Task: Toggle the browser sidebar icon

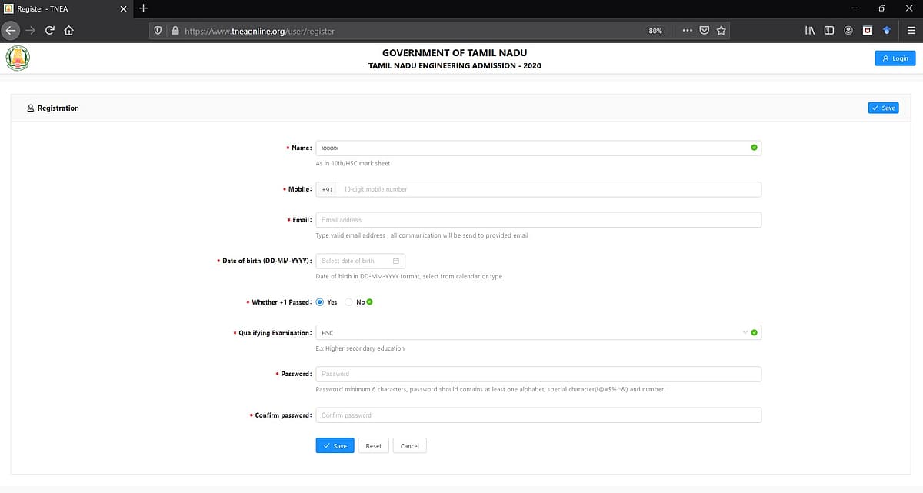Action: 829,31
